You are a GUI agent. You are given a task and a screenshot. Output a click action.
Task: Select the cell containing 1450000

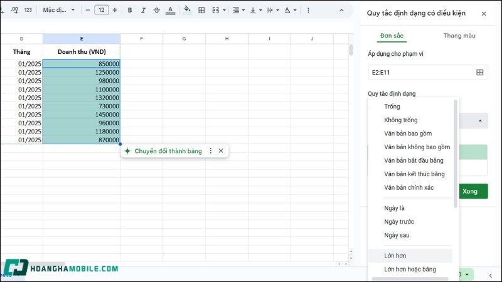coord(82,115)
